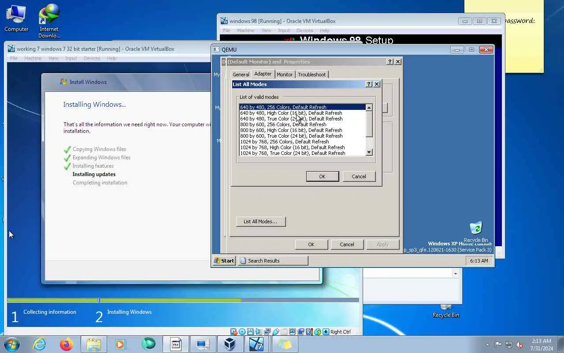Viewport: 564px width, 353px height.
Task: Select 800 by 600, High Color (16 bit)
Action: 302,130
